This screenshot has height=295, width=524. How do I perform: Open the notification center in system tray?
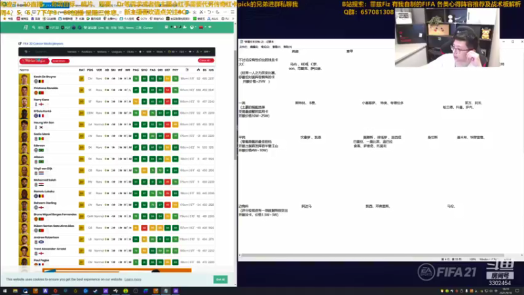(517, 291)
